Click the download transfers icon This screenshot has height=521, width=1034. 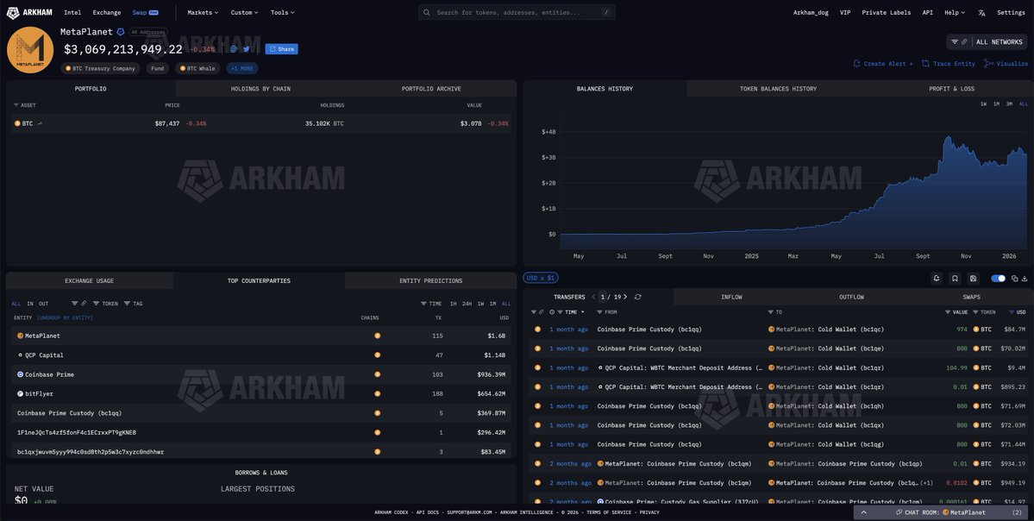click(1025, 279)
